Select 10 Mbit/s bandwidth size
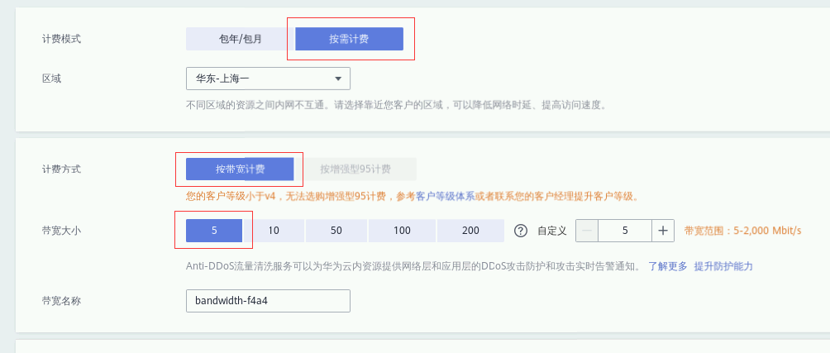Screen dimensions: 830x353 (273, 231)
